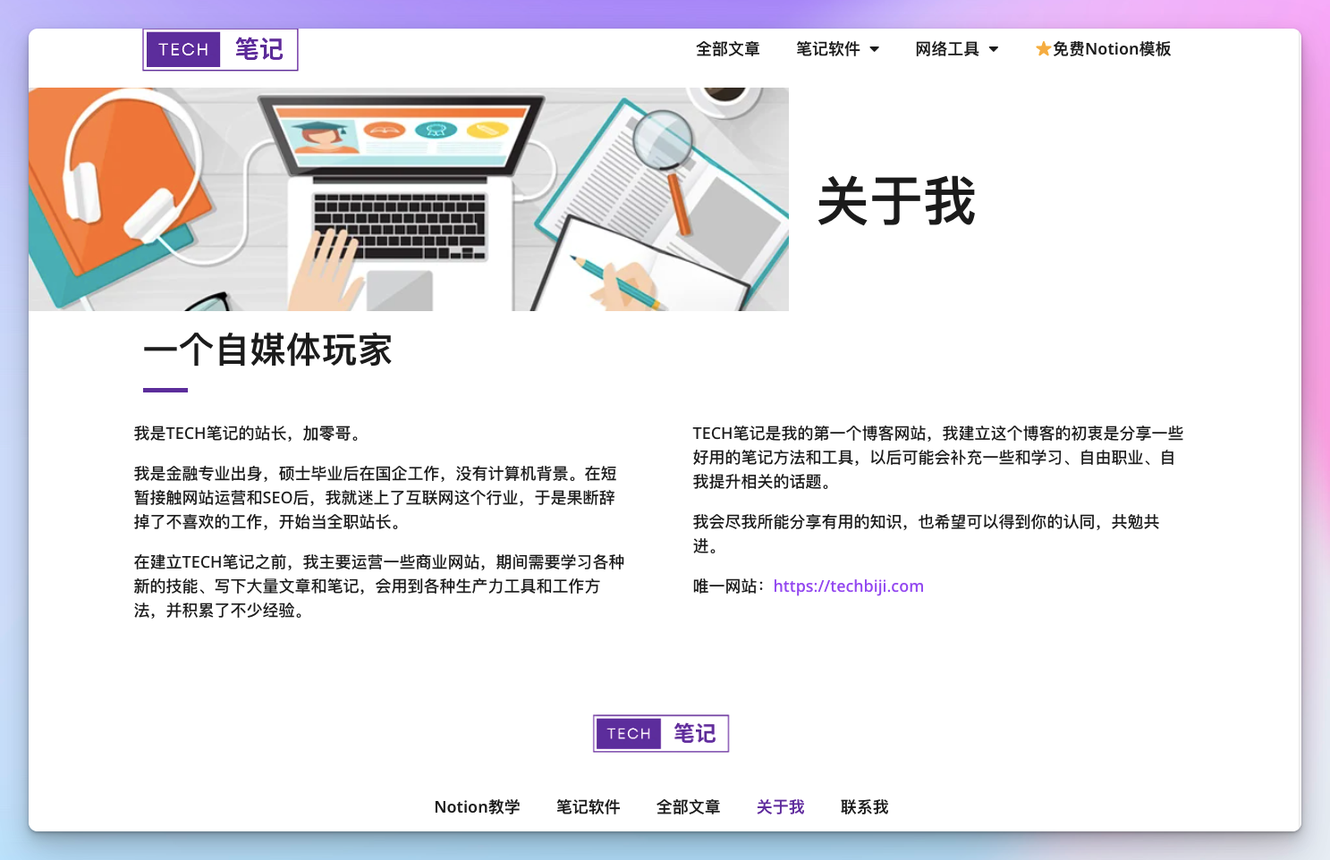Visit the https://techbiji.com link
1330x860 pixels.
click(848, 586)
